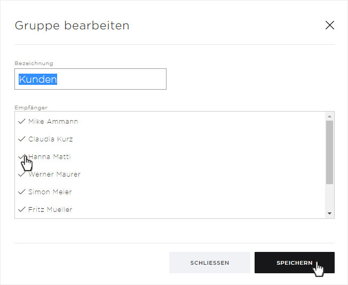Click the SCHLIESSEN button
Screen dimensions: 348x285
(x=210, y=263)
